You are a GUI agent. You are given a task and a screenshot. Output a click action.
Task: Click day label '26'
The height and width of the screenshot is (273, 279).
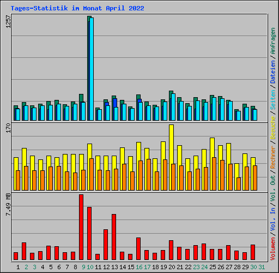[x=221, y=267]
